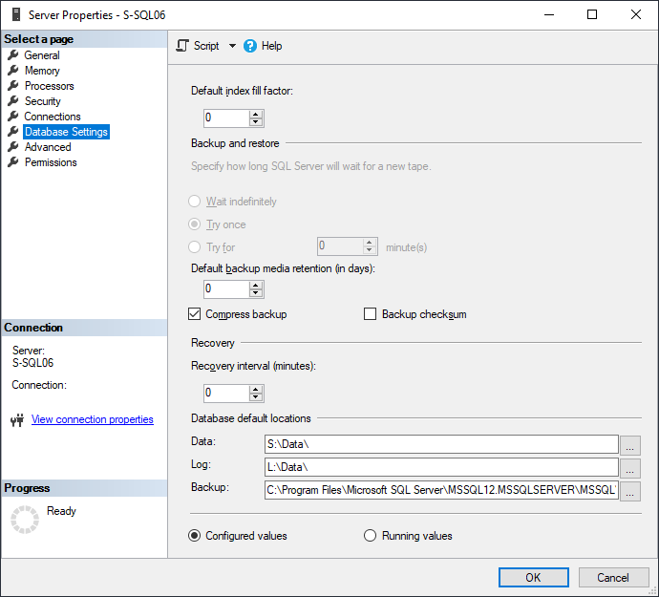The width and height of the screenshot is (659, 597).
Task: Open the Help question mark icon
Action: coord(249,46)
